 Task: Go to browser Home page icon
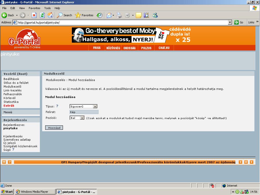click(50, 15)
